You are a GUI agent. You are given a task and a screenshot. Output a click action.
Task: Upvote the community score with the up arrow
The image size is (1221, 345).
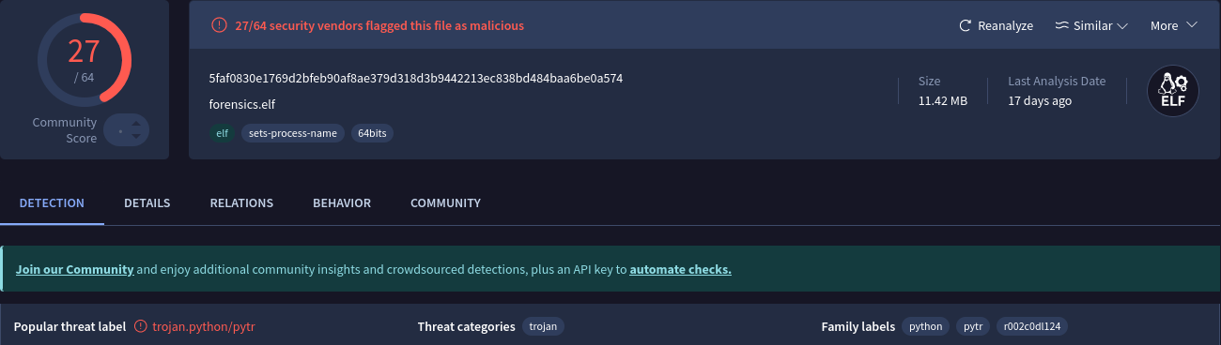tap(136, 123)
